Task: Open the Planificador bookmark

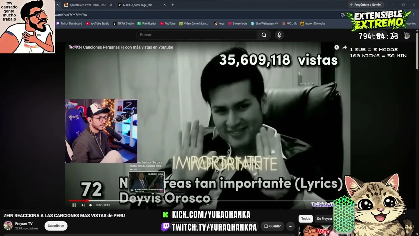Action: point(147,24)
